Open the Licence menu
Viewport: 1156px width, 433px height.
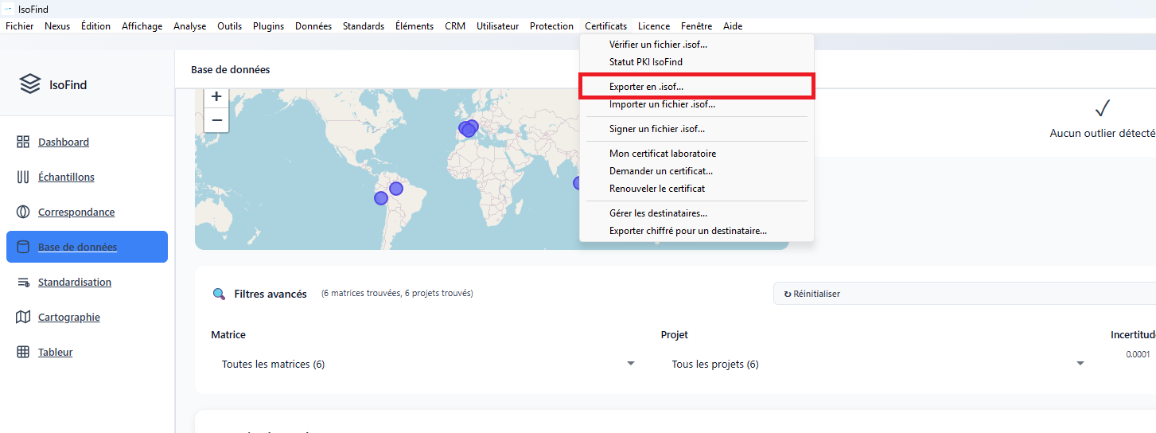point(654,26)
